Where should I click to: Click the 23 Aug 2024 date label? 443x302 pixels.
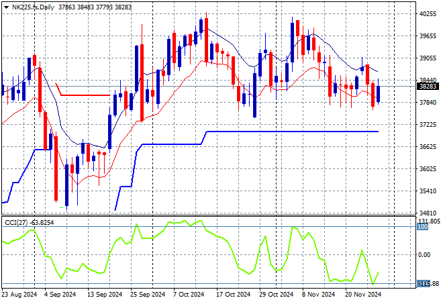(18, 294)
